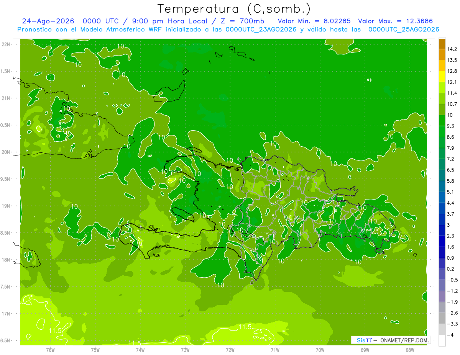Click the '12.1' color scale label
460x355 pixels.
click(452, 82)
